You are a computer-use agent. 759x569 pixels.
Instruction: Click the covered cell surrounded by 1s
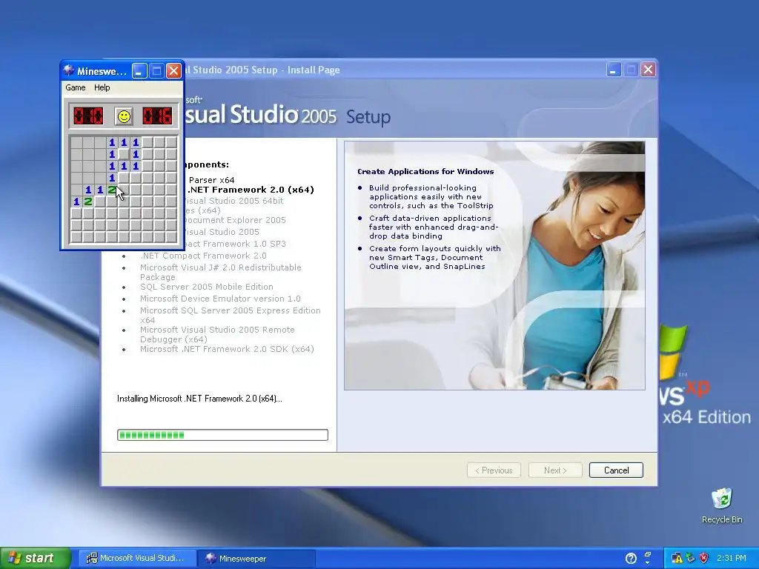(124, 154)
